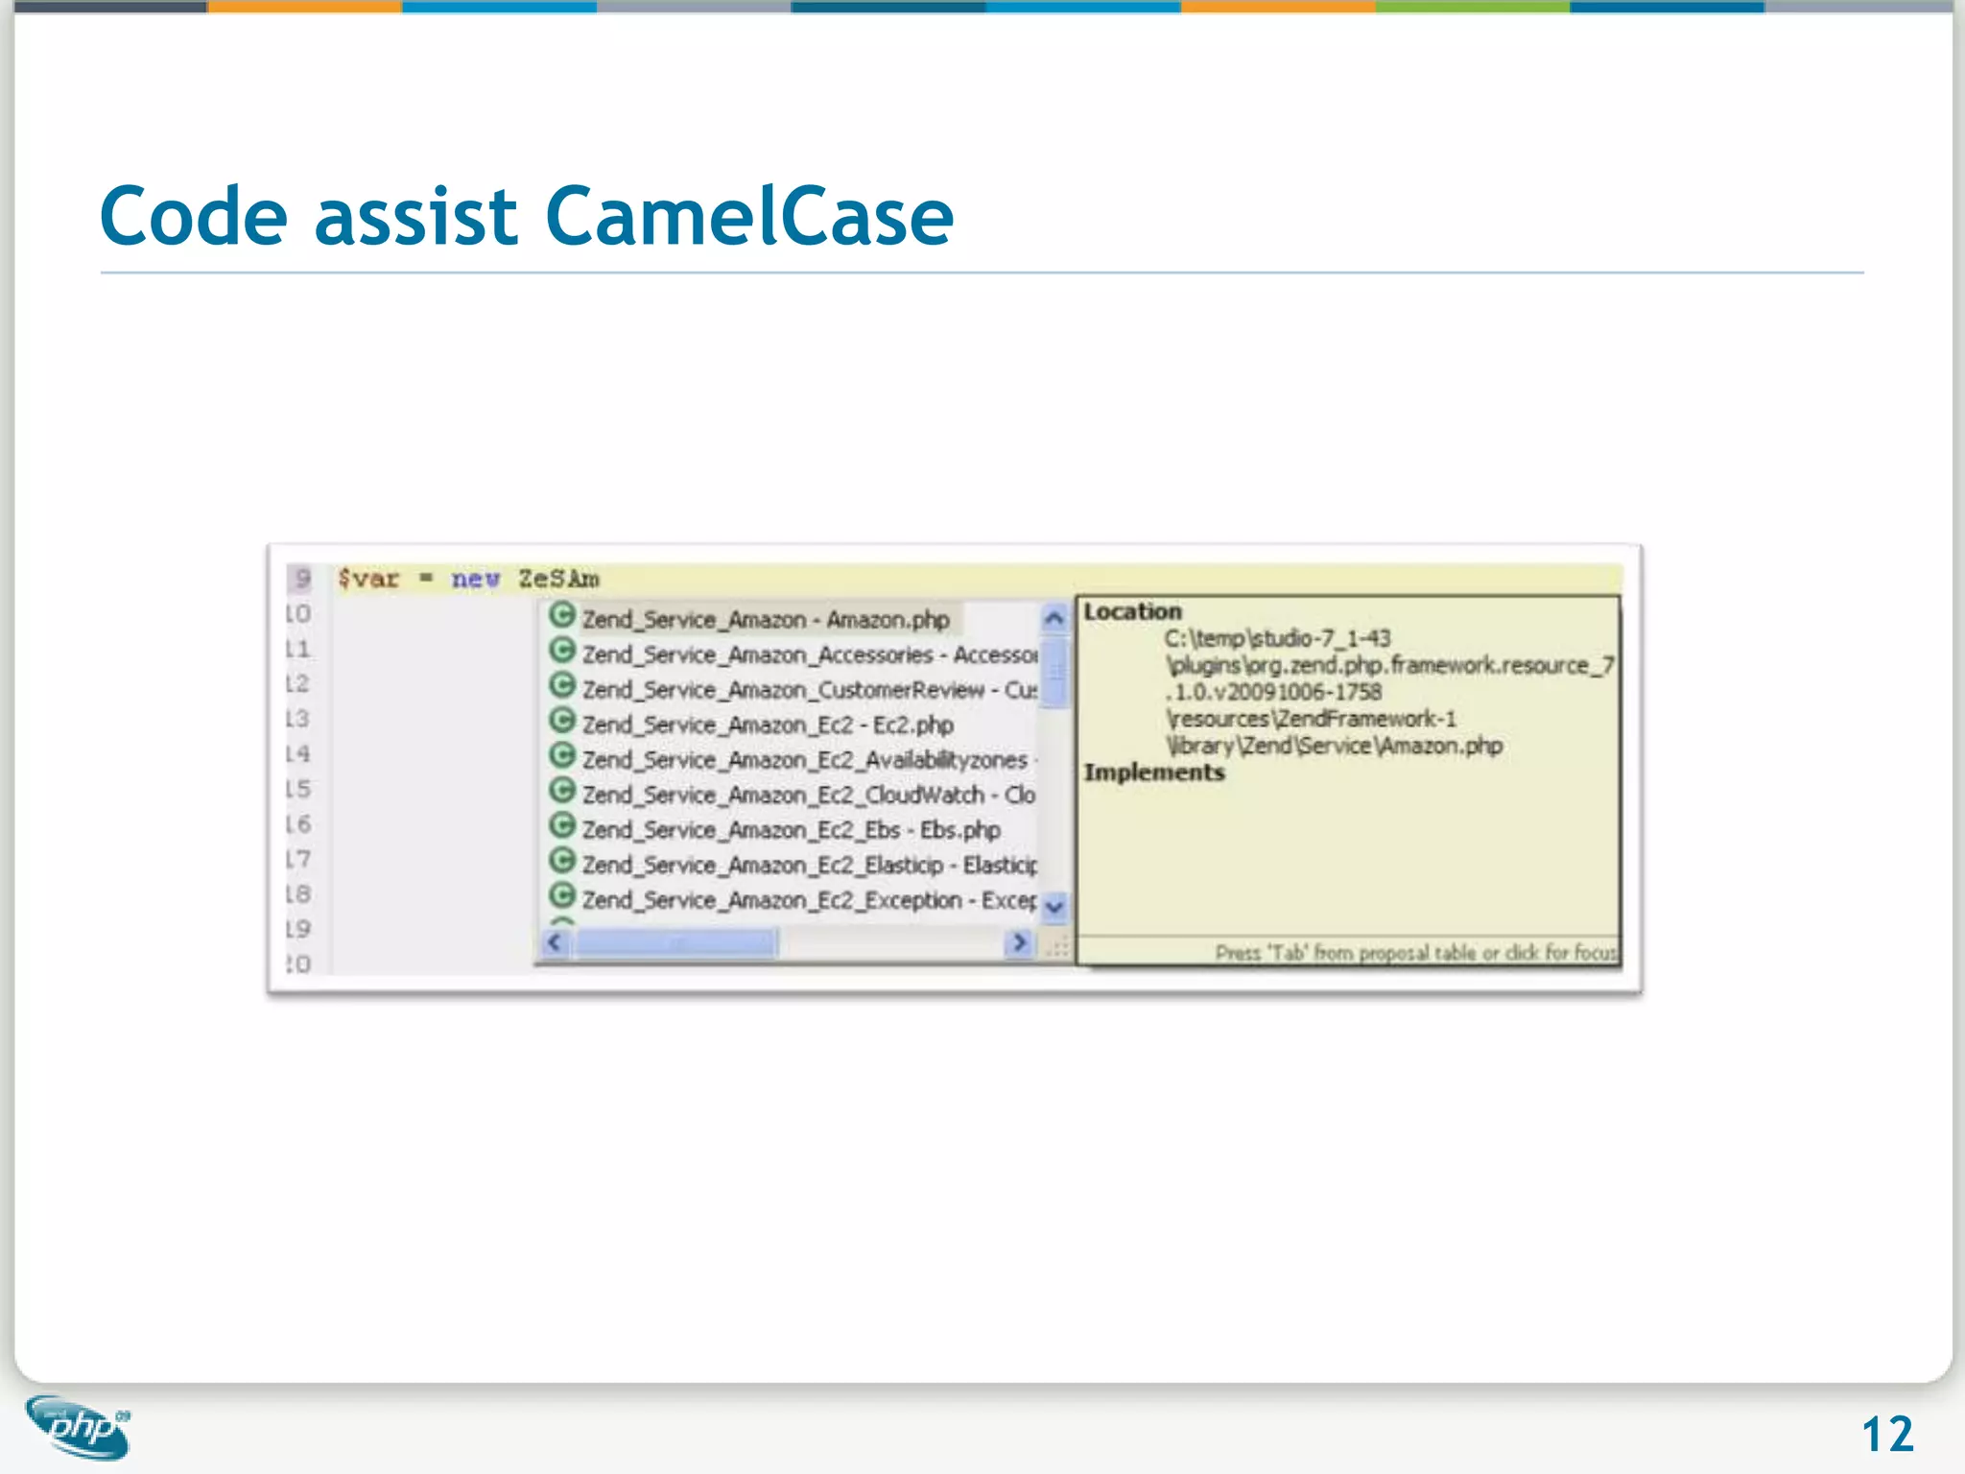Screen dimensions: 1965x1474
Task: Click the class icon beside Zend_Service_Amazon_Ec2 - Ec2.php
Action: coord(562,721)
